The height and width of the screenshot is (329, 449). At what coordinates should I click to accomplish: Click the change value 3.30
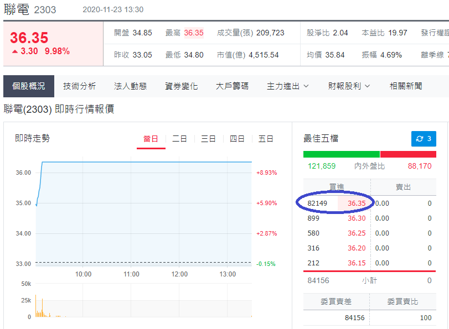tap(29, 51)
